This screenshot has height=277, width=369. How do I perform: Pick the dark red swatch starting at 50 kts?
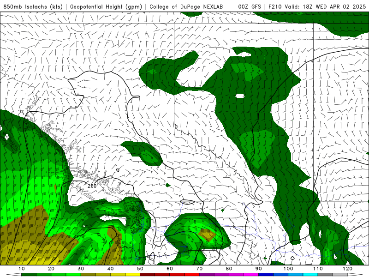147,275
